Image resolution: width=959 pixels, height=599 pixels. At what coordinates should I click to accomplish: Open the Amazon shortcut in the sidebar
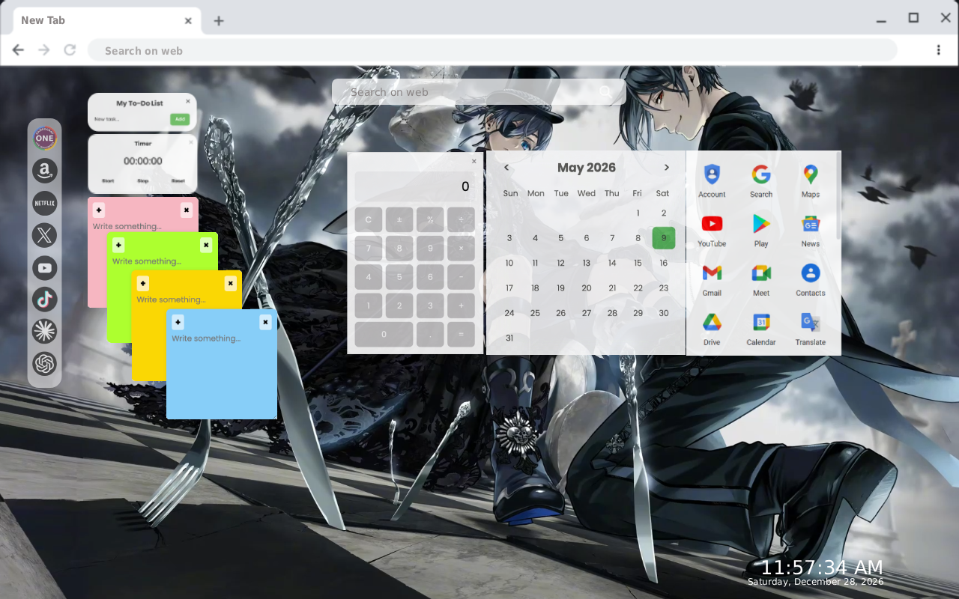[x=45, y=171]
